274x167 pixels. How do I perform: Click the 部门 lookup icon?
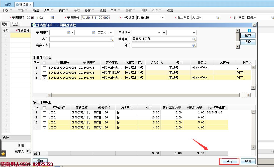pos(194,45)
